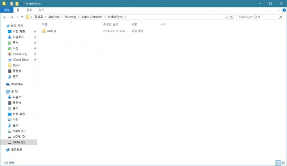Open recent locations dropdown arrow

point(17,17)
